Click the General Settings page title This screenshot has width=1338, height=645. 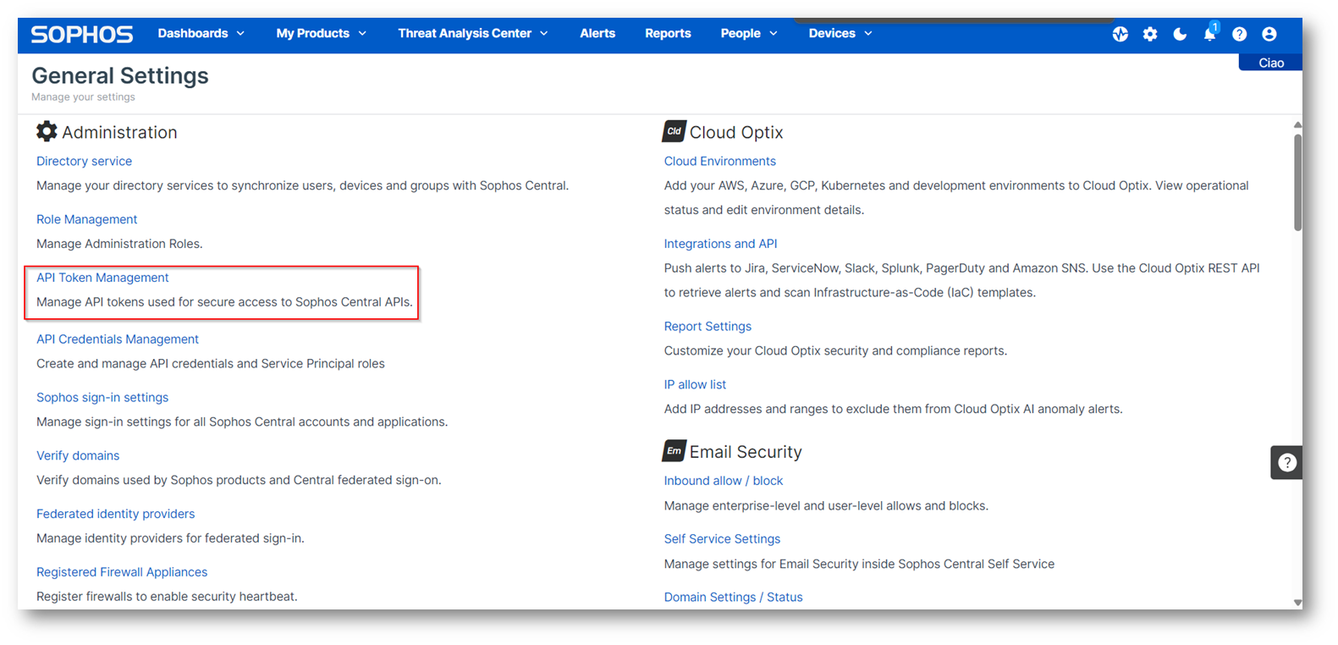pos(120,75)
